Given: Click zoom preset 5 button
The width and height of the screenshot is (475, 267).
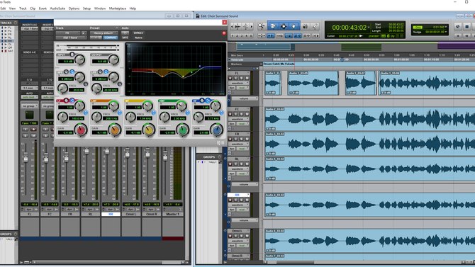Looking at the screenshot, I should pos(250,35).
